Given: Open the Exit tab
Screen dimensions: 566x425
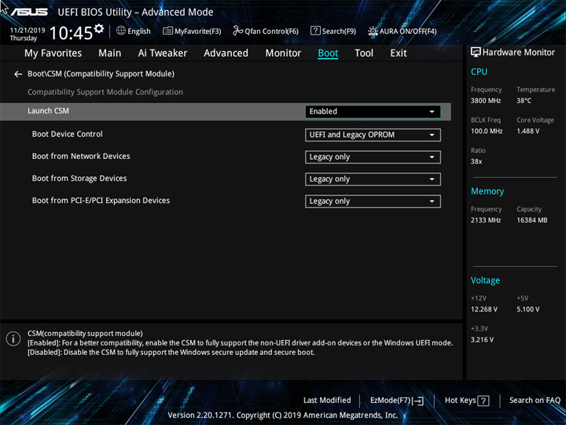Looking at the screenshot, I should tap(399, 54).
